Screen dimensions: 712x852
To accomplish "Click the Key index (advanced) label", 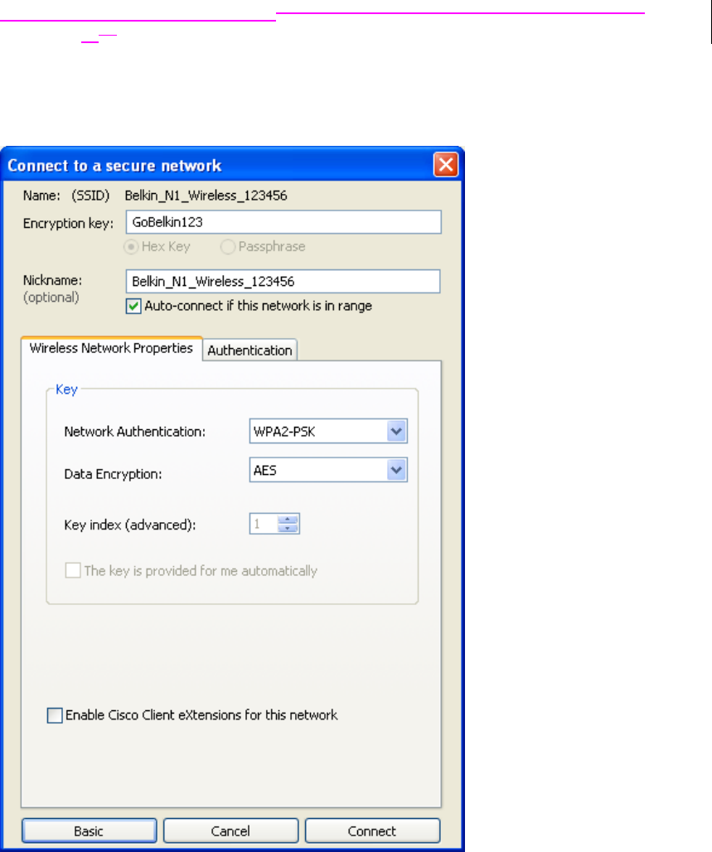I will pos(130,525).
